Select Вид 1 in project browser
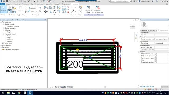The height and width of the screenshot is (95, 169). 9,32
